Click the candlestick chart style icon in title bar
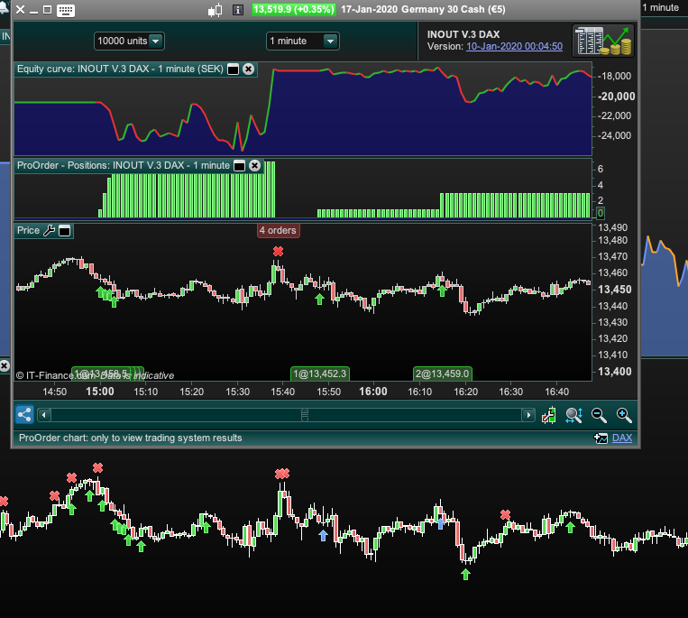Image resolution: width=688 pixels, height=618 pixels. point(215,10)
